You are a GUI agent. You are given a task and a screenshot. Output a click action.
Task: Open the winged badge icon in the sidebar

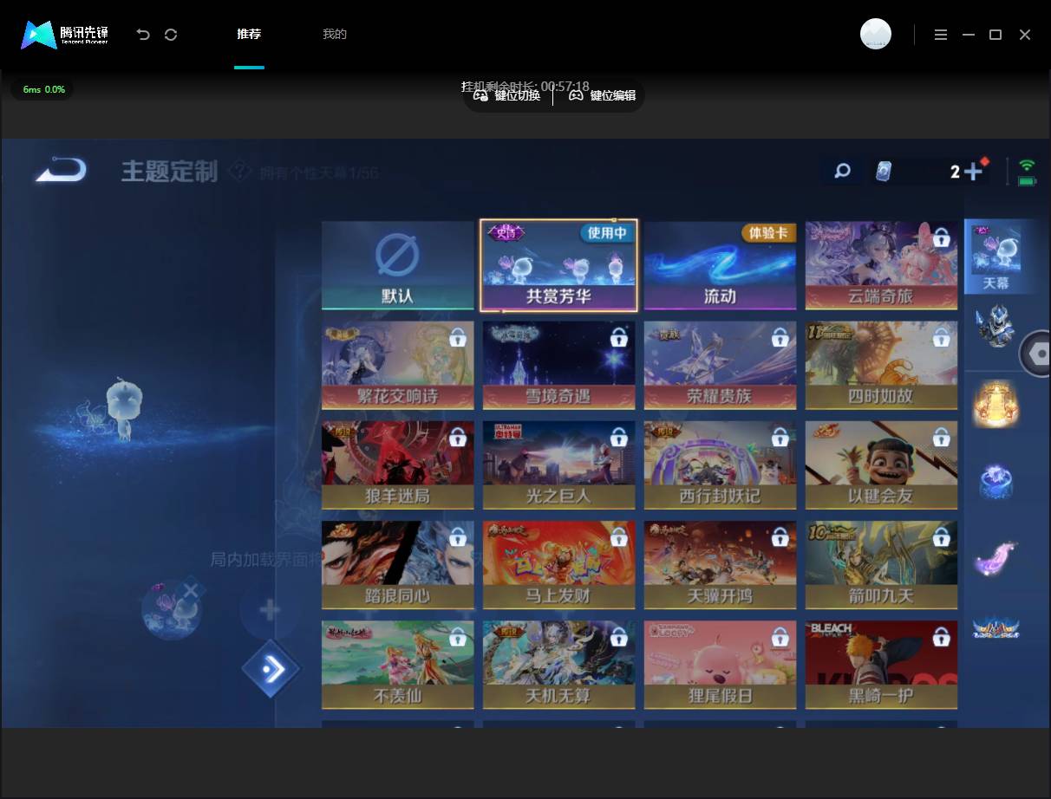pyautogui.click(x=996, y=627)
